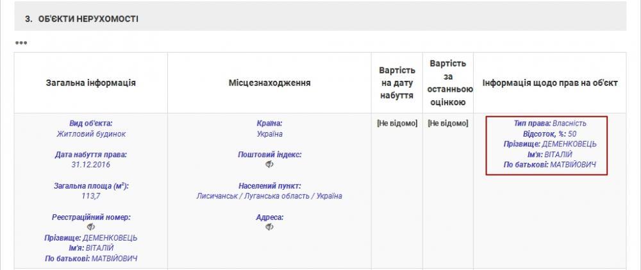Click the Житловий будинок object type

point(91,134)
